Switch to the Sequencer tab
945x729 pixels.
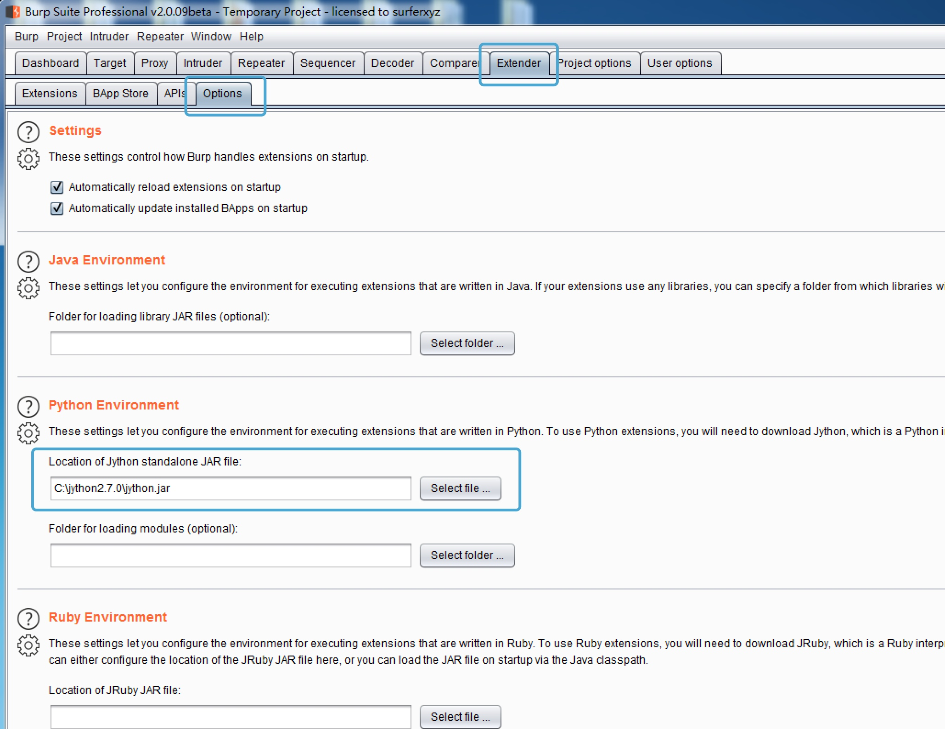(328, 63)
